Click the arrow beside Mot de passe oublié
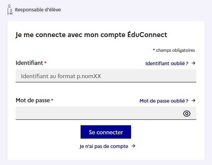Viewport: 212px width, 165px height. 194,101
